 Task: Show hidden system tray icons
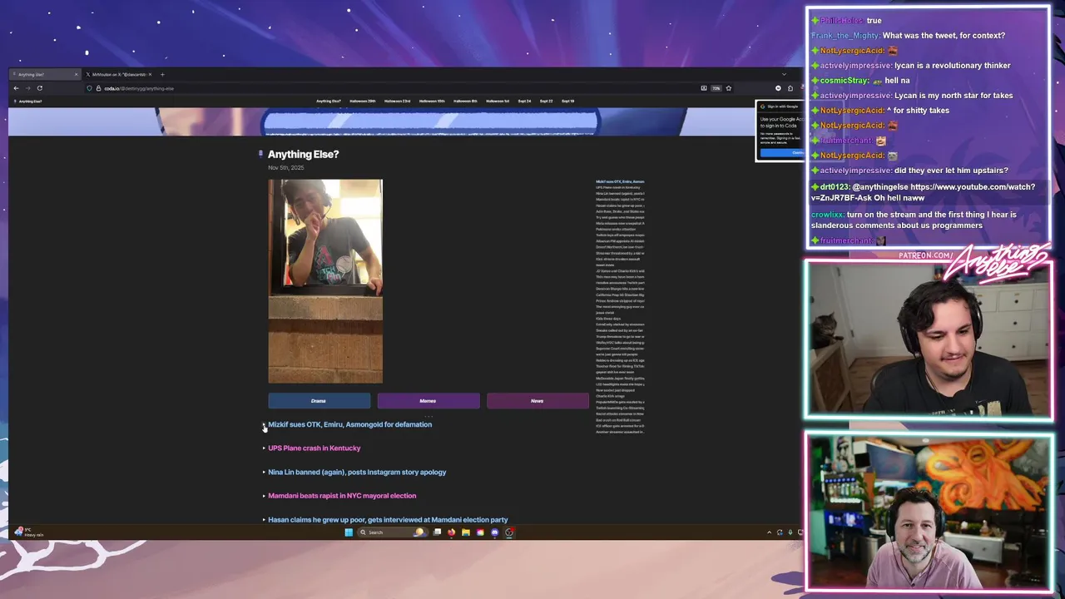coord(769,532)
